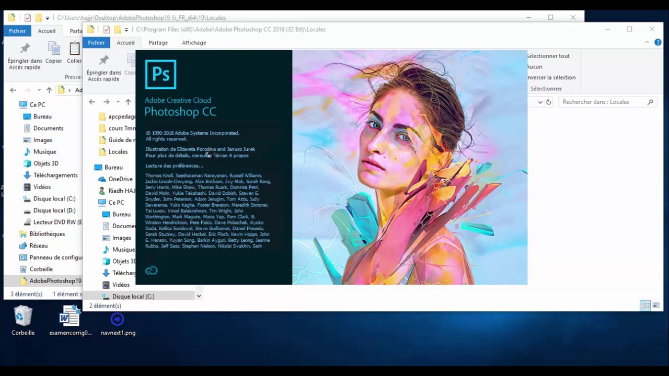Click Copier in the back Explorer window ribbon
This screenshot has height=376, width=669.
click(x=54, y=53)
